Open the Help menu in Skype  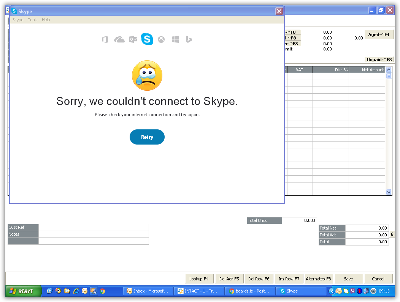[x=46, y=20]
